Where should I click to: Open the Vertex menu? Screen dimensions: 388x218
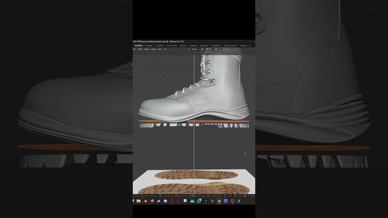click(x=147, y=49)
